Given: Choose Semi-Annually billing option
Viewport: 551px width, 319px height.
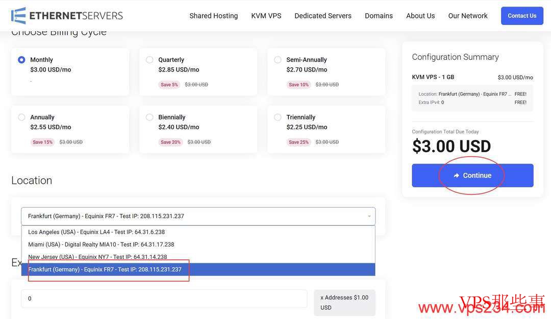Looking at the screenshot, I should (x=278, y=60).
